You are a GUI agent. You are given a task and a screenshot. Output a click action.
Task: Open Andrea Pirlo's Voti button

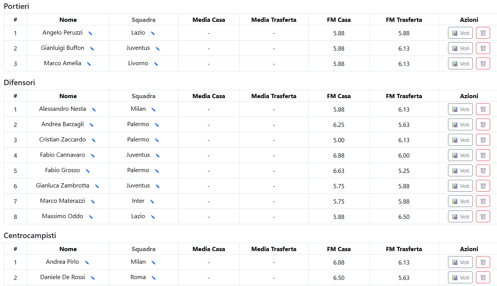[460, 262]
